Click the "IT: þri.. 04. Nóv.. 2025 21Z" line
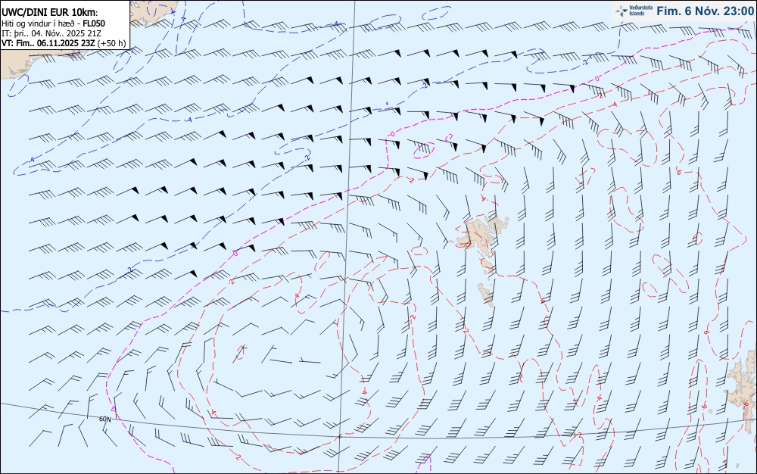757x474 pixels. tap(51, 33)
